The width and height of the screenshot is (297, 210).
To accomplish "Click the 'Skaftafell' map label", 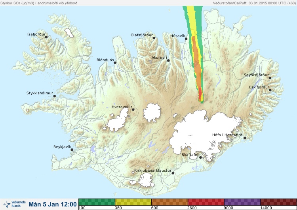I will pyautogui.click(x=190, y=155).
